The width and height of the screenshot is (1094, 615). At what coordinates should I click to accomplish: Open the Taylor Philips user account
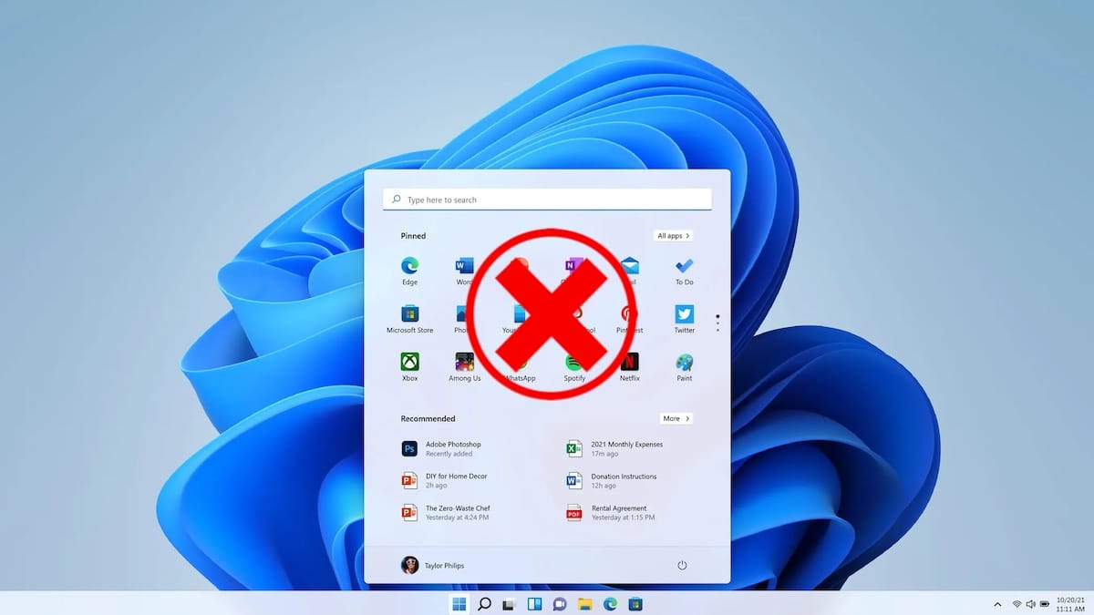tap(433, 565)
